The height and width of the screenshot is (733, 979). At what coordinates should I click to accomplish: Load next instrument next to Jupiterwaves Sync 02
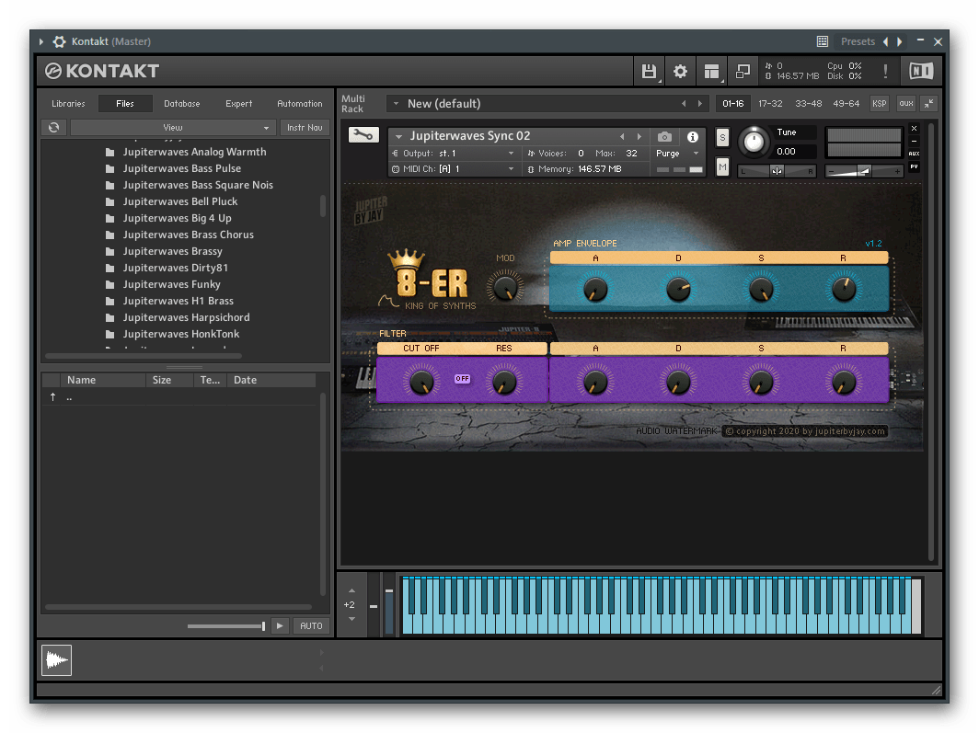coord(639,136)
